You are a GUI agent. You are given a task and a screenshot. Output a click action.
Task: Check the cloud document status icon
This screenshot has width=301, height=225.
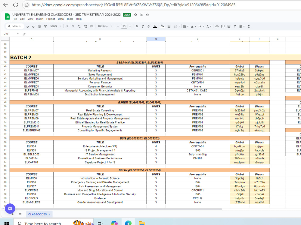point(147,15)
